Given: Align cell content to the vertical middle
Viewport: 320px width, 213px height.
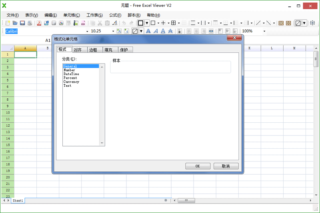Looking at the screenshot, I should point(228,31).
